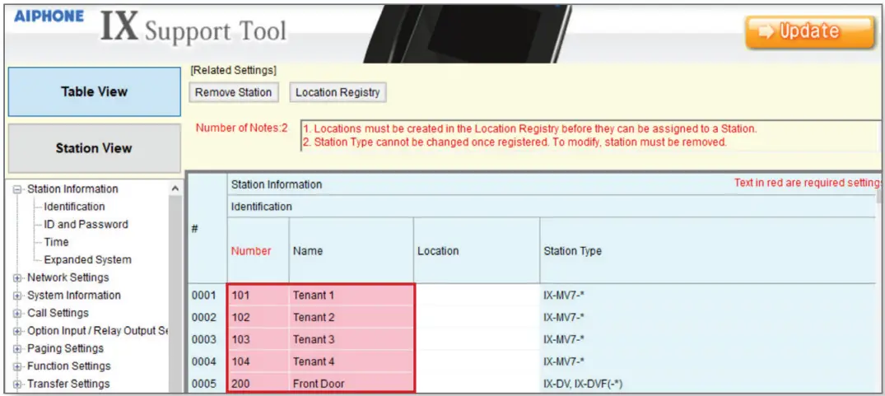Viewport: 885px width, 396px height.
Task: Select row header 0005
Action: click(x=207, y=384)
